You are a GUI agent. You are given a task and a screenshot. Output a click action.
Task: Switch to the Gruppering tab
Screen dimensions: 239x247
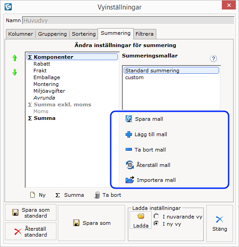(52, 34)
